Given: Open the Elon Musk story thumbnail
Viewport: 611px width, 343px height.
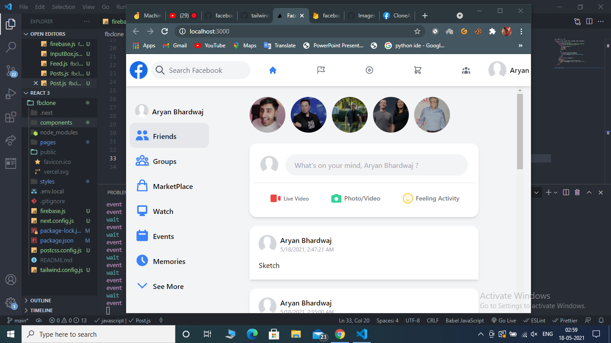Looking at the screenshot, I should (309, 115).
